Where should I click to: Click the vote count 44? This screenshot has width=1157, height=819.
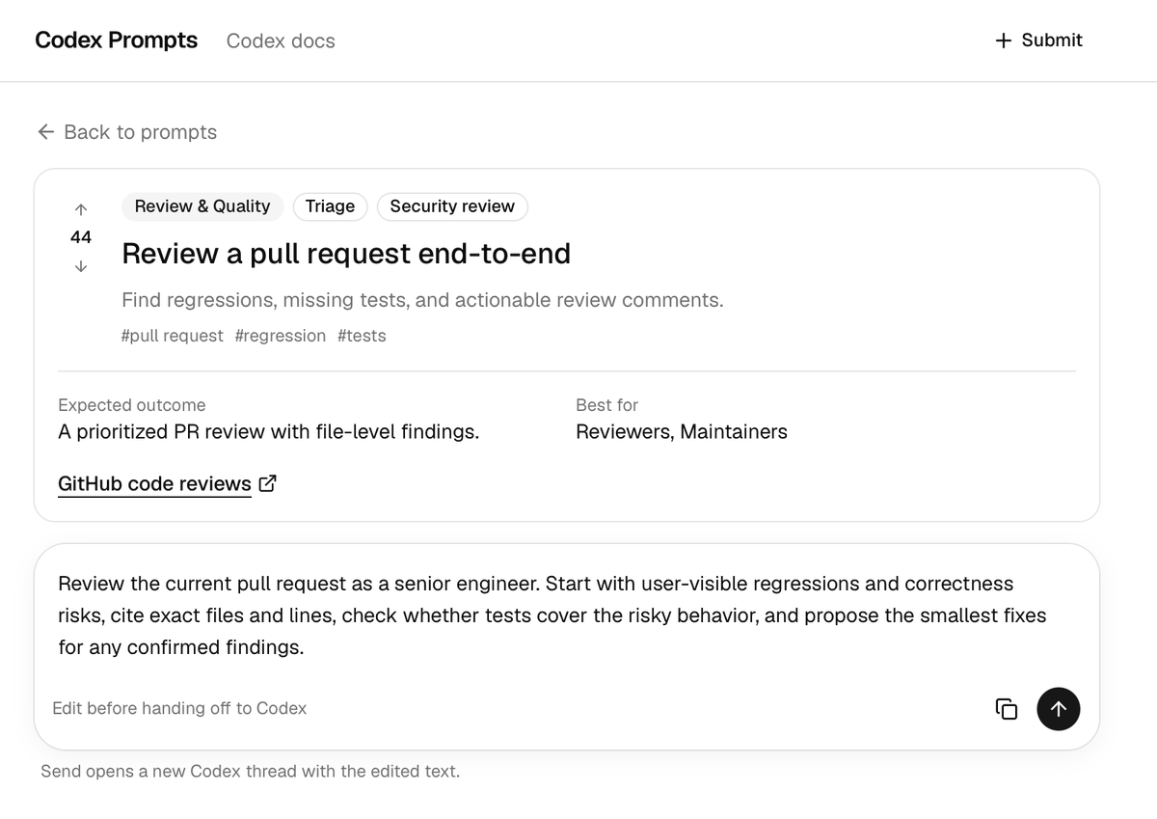[81, 237]
